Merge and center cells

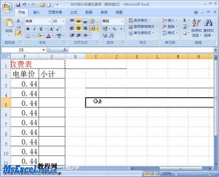click(x=92, y=28)
